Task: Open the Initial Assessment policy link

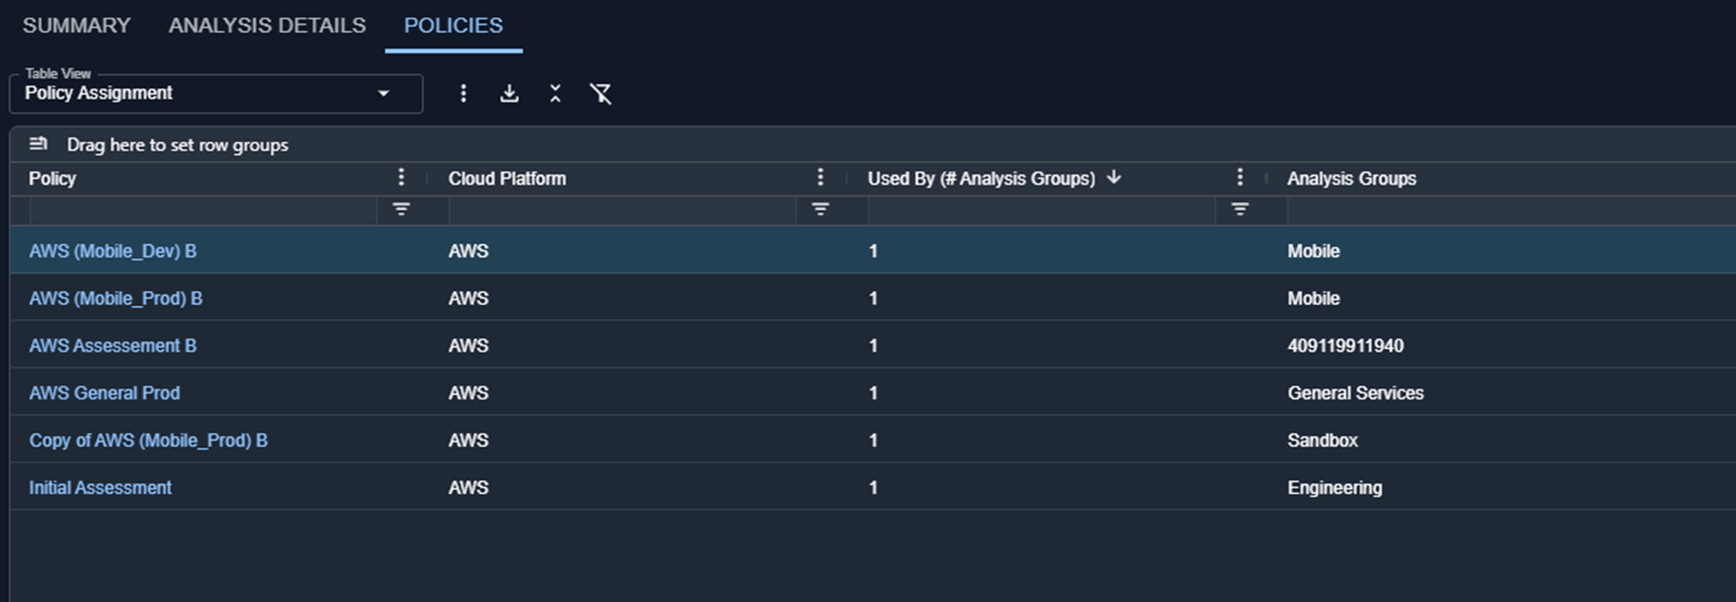Action: click(100, 488)
